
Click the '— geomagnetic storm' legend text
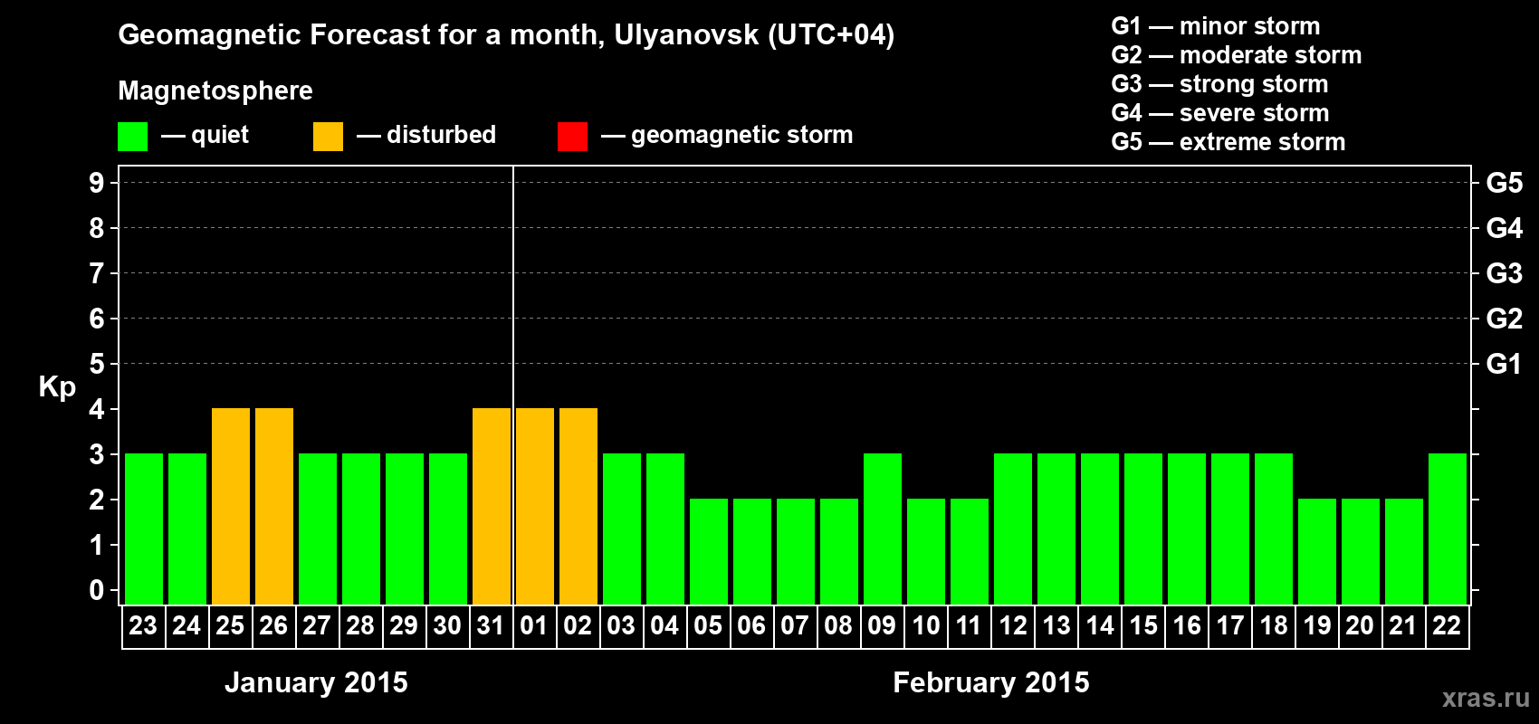click(727, 135)
